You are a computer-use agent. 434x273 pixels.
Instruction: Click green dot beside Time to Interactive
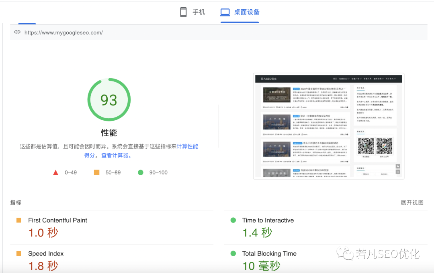(x=233, y=220)
